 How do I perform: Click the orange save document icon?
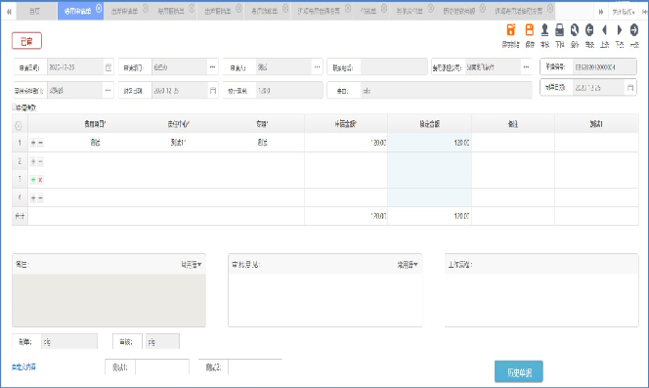(x=530, y=30)
